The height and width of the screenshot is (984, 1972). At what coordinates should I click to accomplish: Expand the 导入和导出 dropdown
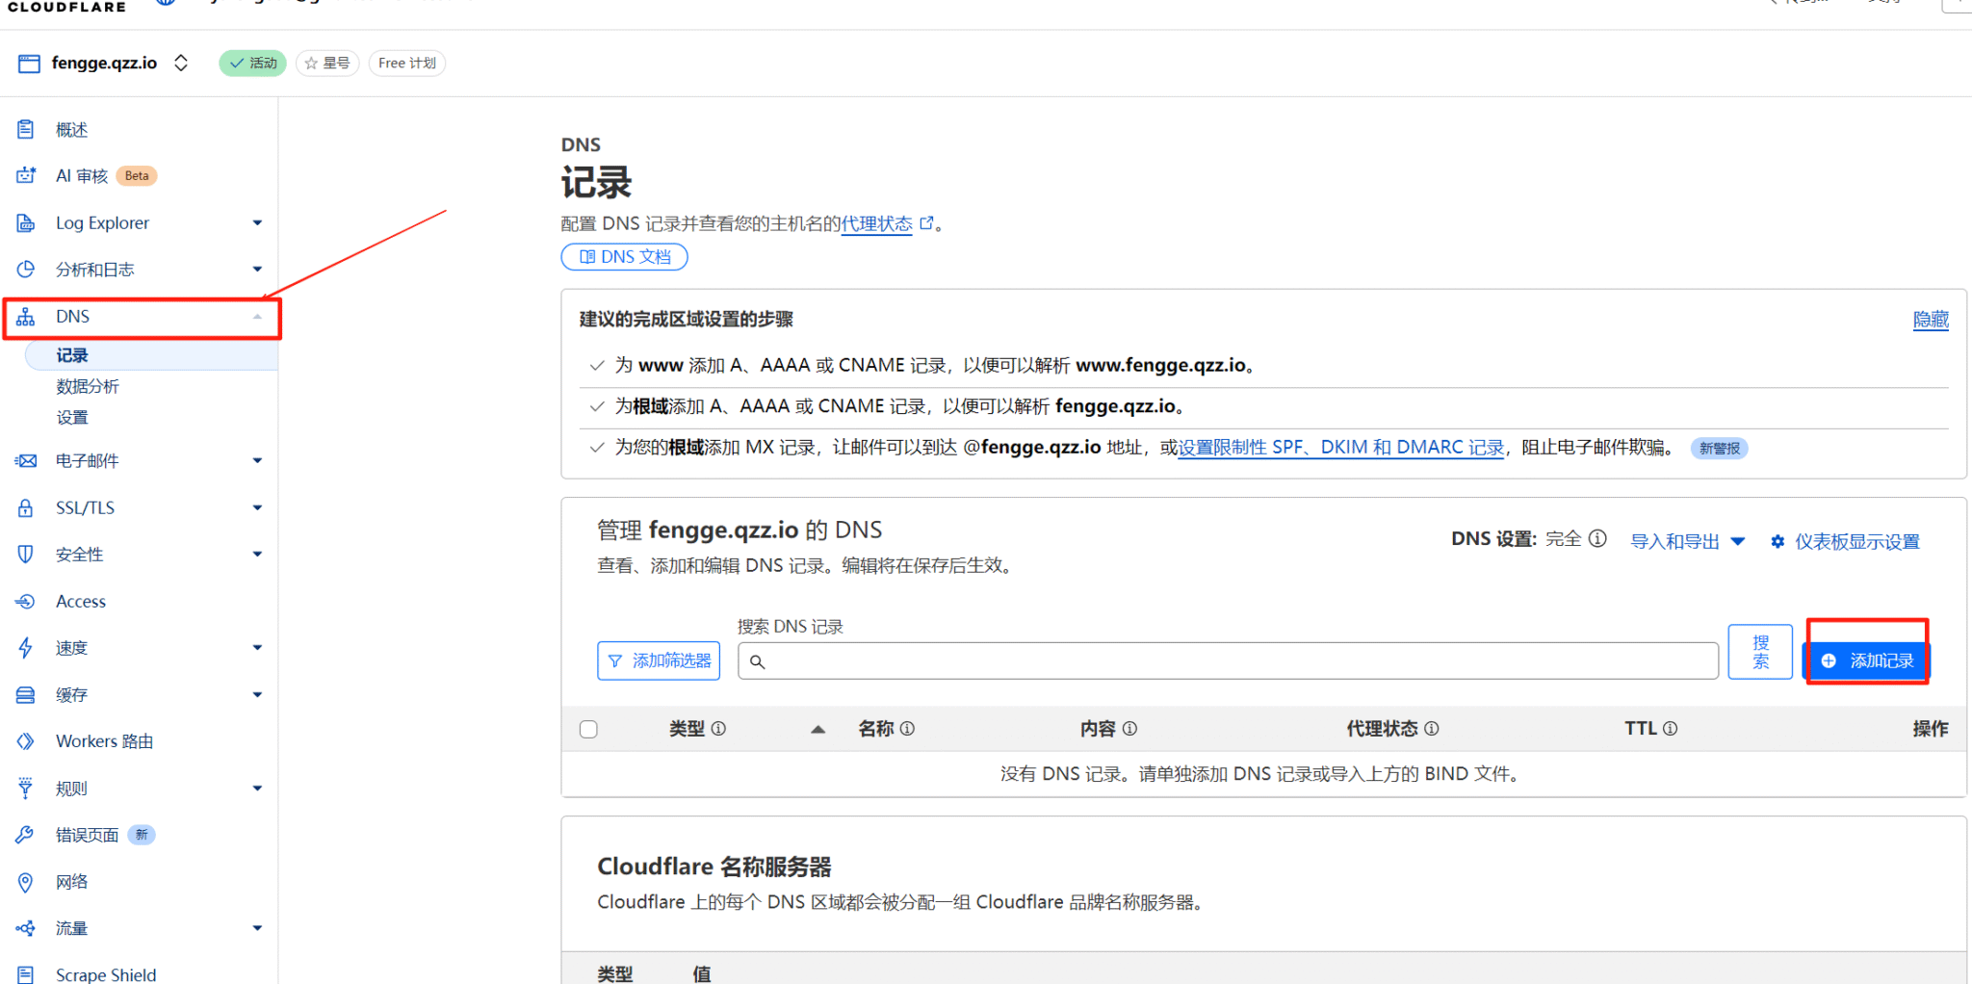tap(1687, 541)
